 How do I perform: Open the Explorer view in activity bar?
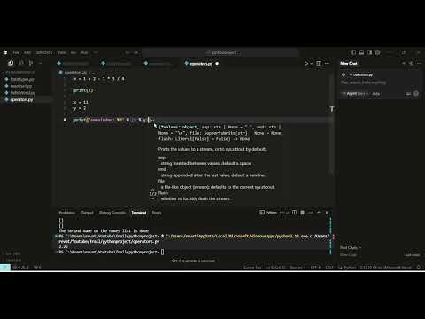point(11,63)
